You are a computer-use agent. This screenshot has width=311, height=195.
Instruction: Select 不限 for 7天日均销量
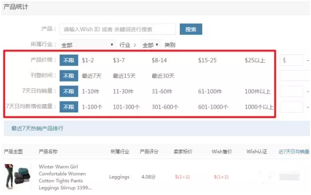[x=69, y=91]
